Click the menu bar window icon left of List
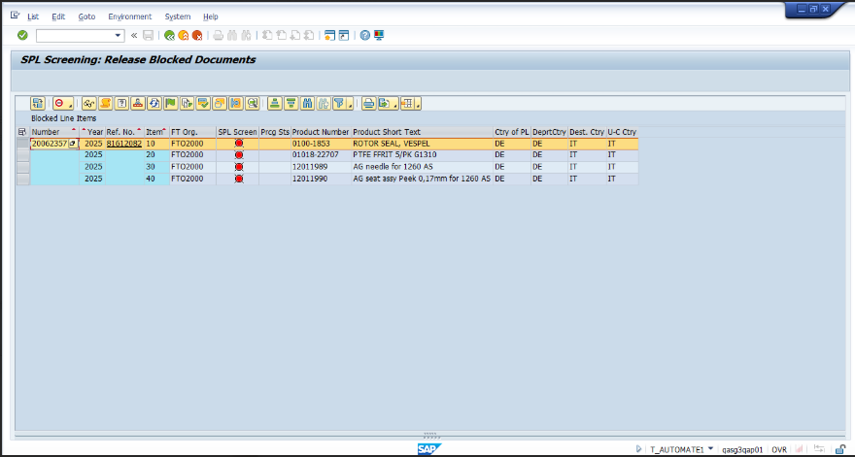This screenshot has width=855, height=457. tap(15, 16)
